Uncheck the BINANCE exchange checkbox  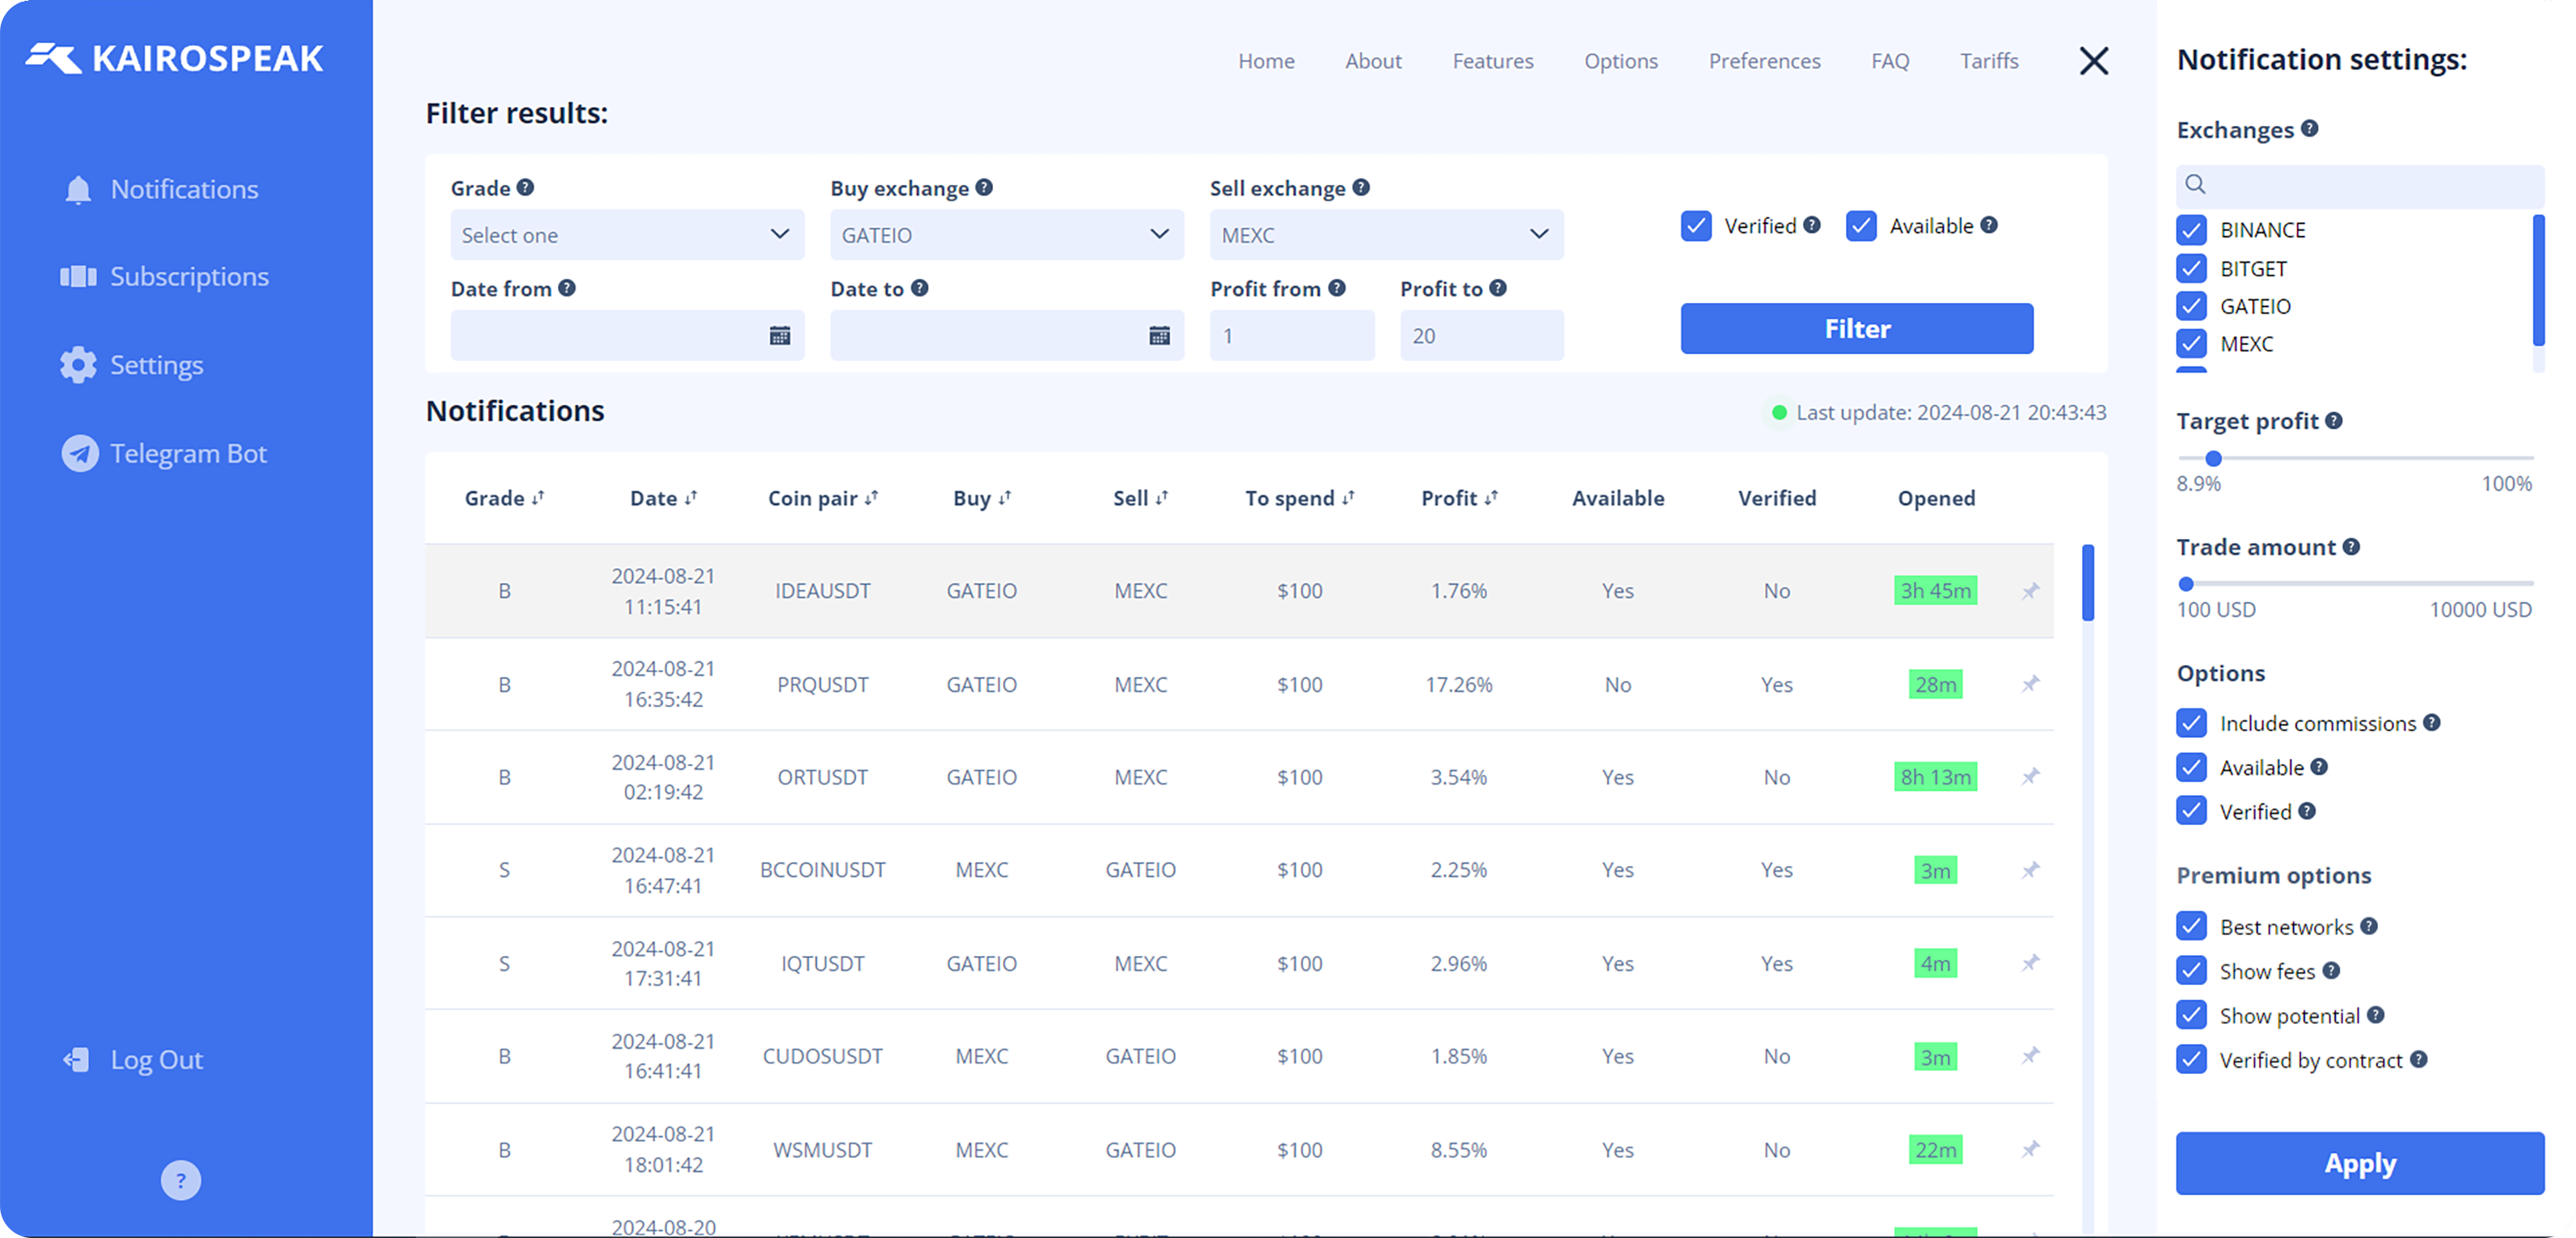(2191, 229)
